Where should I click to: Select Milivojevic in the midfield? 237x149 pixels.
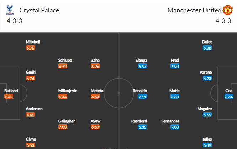(68, 91)
